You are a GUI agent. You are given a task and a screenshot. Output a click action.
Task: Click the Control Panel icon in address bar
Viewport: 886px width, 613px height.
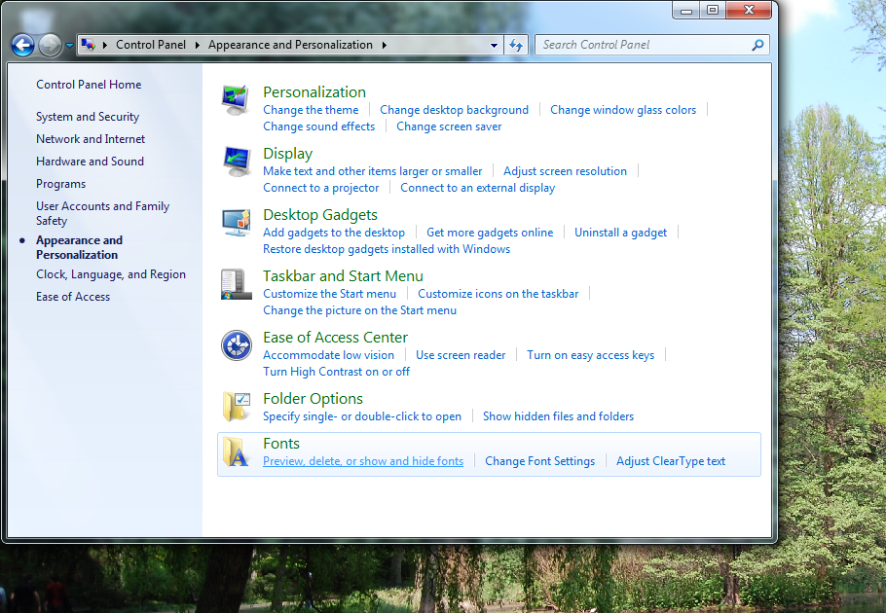pos(89,45)
